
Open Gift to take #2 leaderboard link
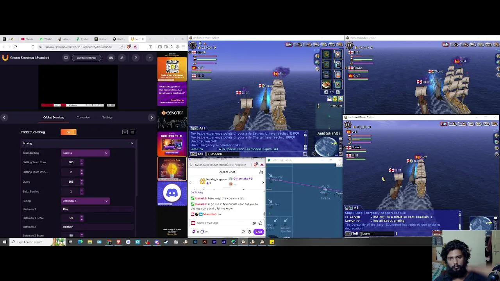click(x=243, y=179)
